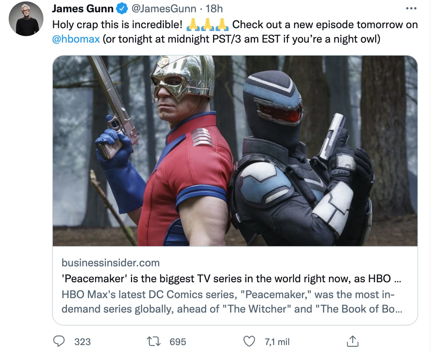The width and height of the screenshot is (437, 353).
Task: Click the tweet text 'Holy crap this is incredible!'
Action: click(x=118, y=25)
